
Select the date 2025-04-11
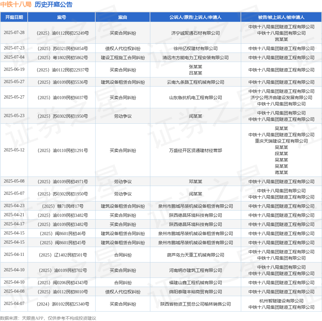click(14, 254)
